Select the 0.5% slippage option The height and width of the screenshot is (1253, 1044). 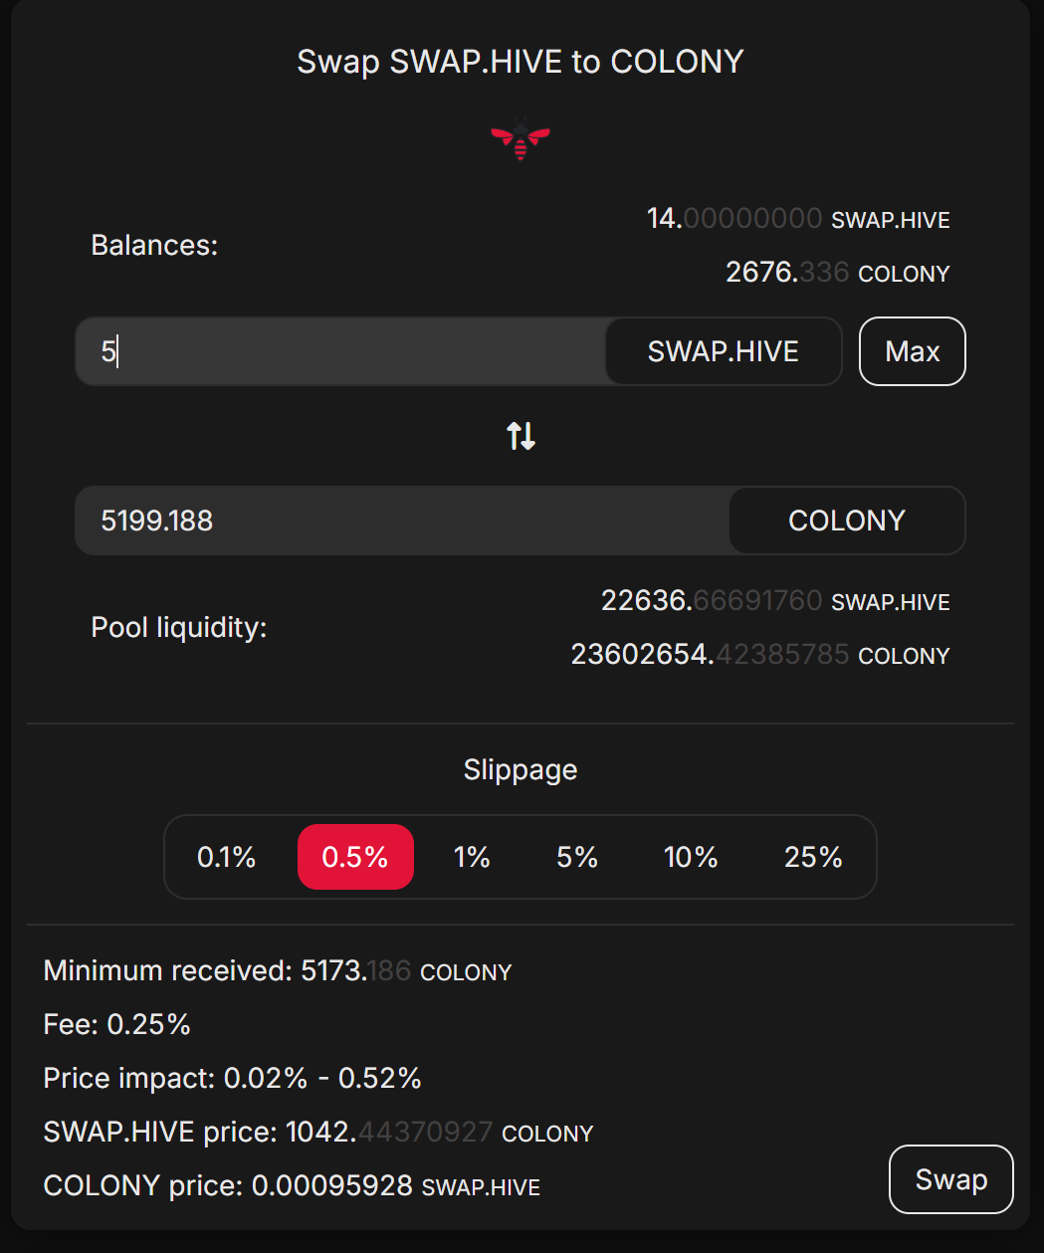[x=355, y=857]
